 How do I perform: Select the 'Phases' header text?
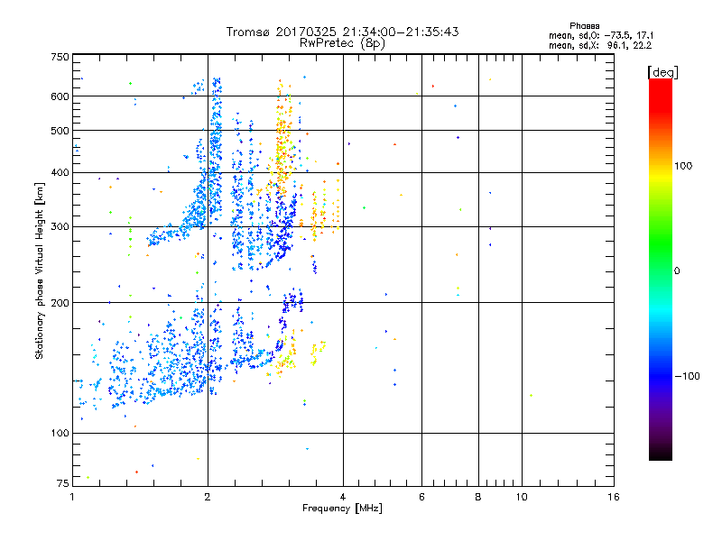[x=584, y=26]
